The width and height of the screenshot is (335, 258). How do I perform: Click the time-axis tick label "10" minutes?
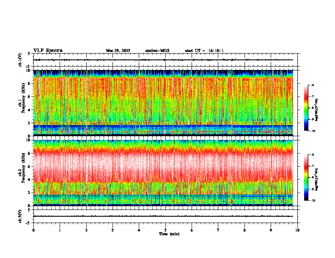(x=297, y=230)
